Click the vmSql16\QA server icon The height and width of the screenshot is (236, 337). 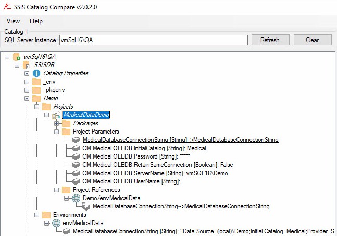click(x=17, y=57)
